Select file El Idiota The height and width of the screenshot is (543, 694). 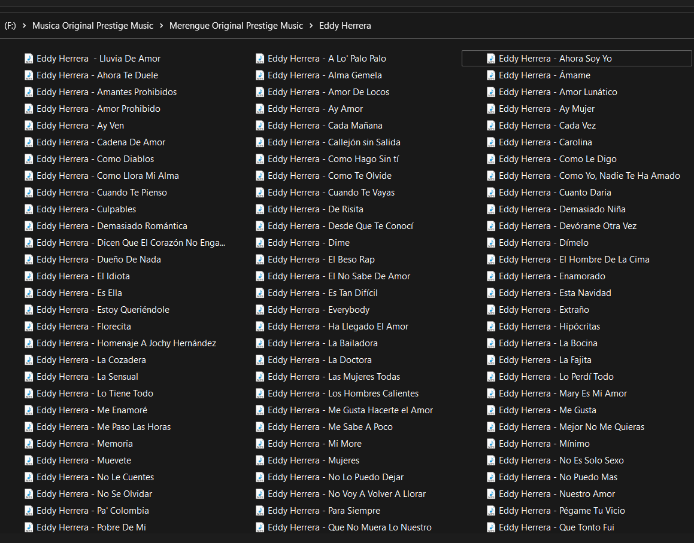pos(77,276)
